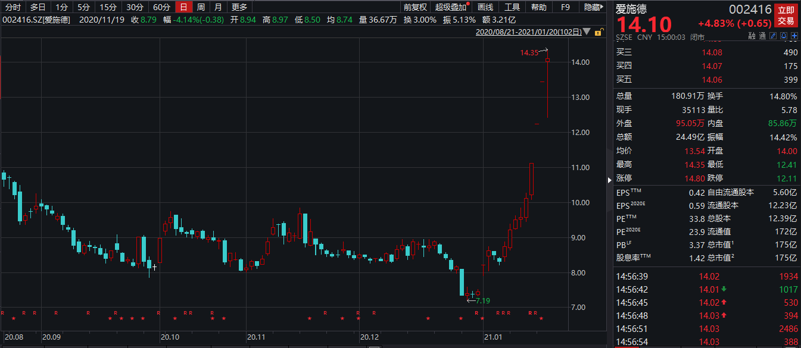Collapse side panel with the arrow handle
Viewport: 801px width, 348px height.
609,180
